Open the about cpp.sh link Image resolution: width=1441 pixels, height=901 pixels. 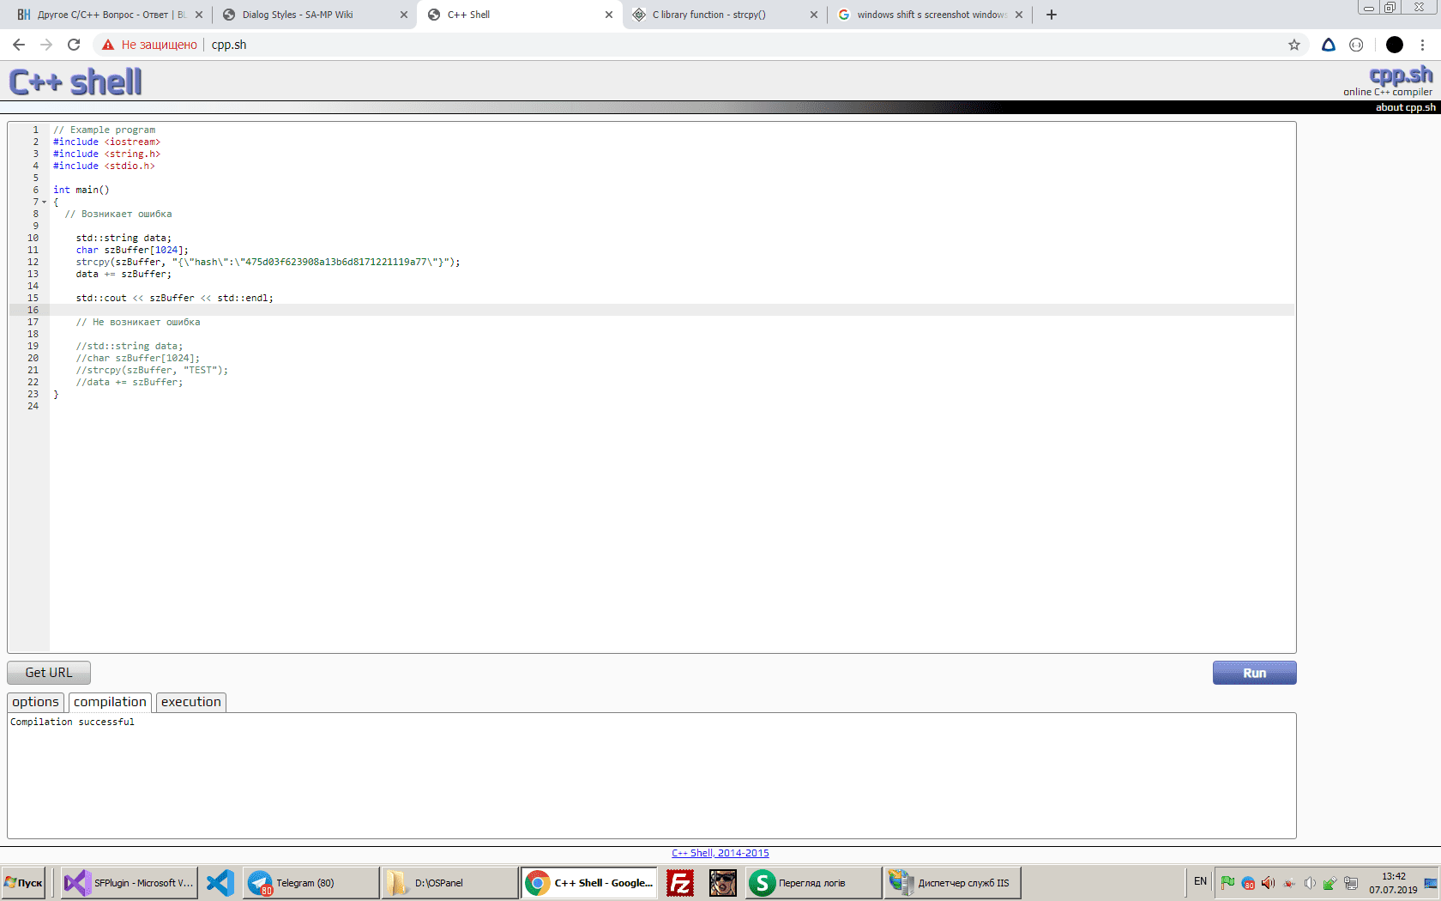tap(1405, 107)
